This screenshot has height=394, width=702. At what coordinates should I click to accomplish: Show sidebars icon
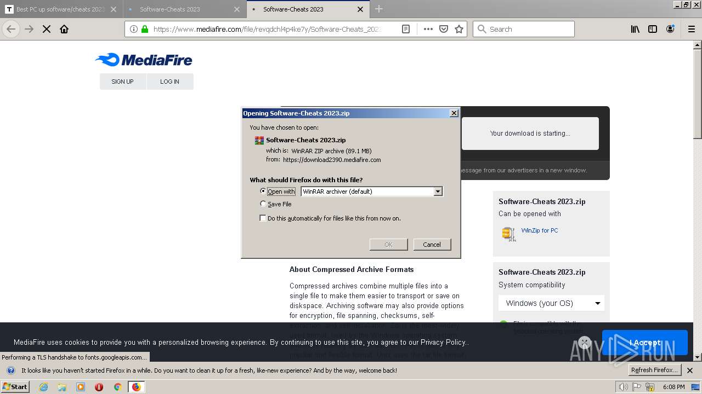tap(653, 29)
